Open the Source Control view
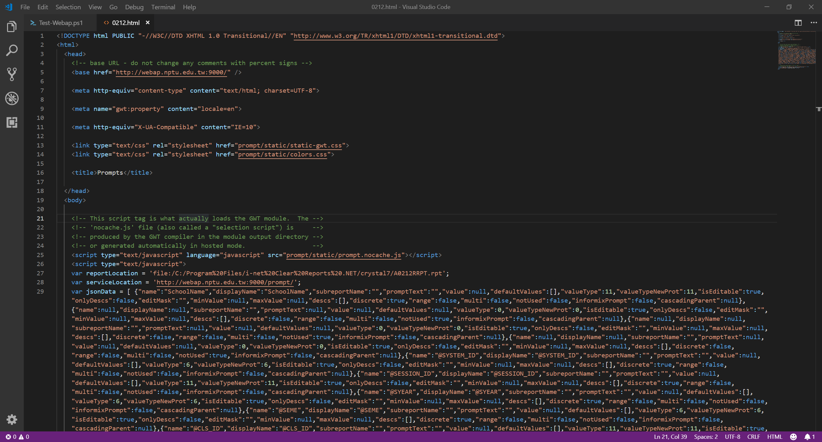The image size is (822, 442). [12, 74]
